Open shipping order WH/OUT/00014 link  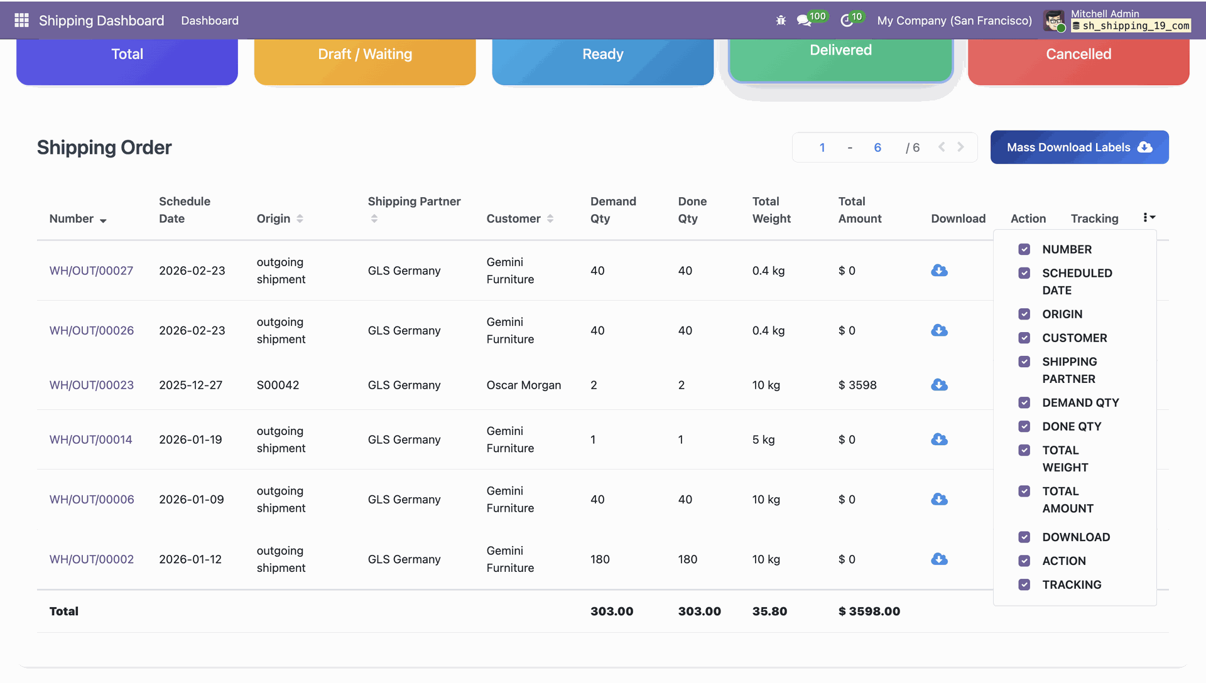coord(91,439)
